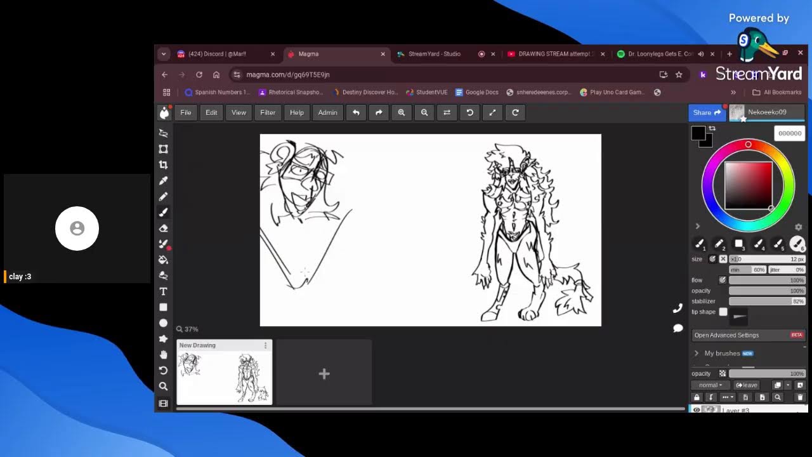This screenshot has height=457, width=812.
Task: Click Open Advanced Settings button
Action: coord(749,335)
